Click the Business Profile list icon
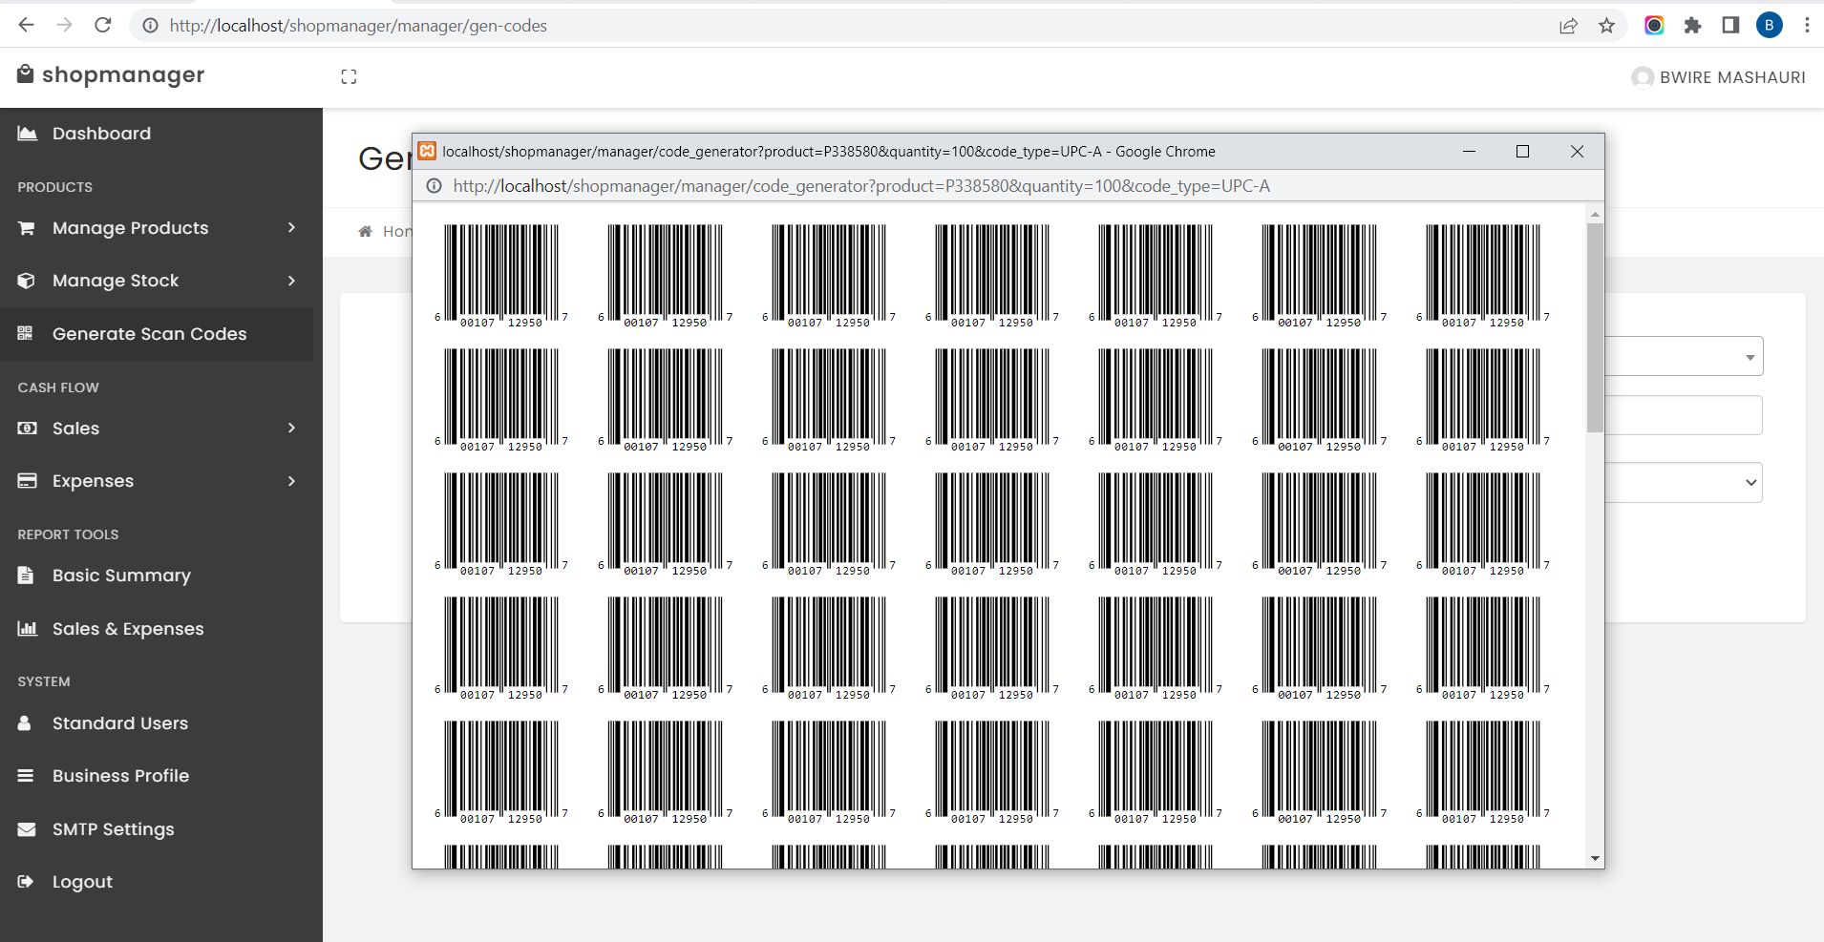Viewport: 1824px width, 942px height. 26,776
